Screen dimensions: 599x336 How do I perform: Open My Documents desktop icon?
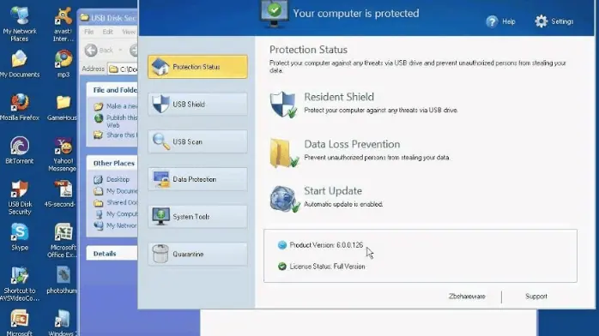pos(20,63)
